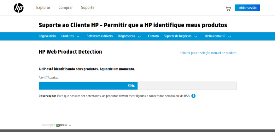Select the Brasil country link
Image resolution: width=275 pixels, height=132 pixels.
(64, 125)
